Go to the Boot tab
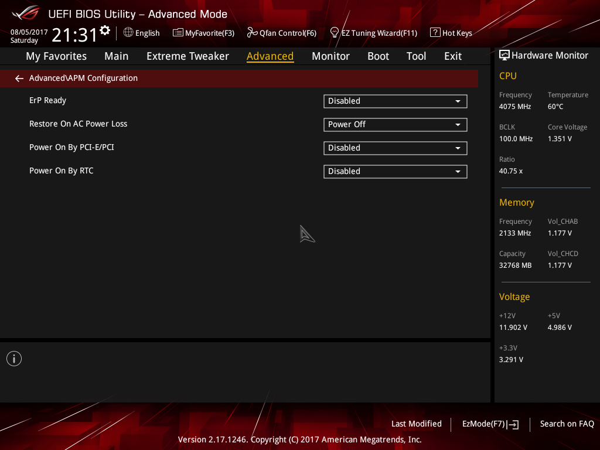Screen dimensions: 600x450 (378, 56)
